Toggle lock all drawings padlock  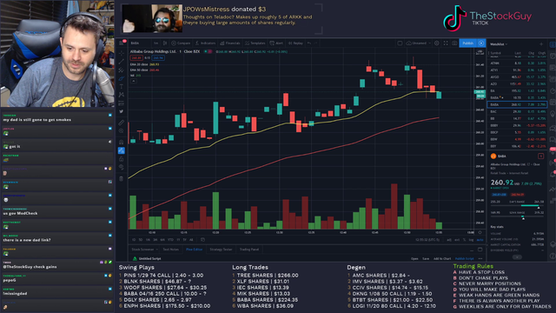122,158
